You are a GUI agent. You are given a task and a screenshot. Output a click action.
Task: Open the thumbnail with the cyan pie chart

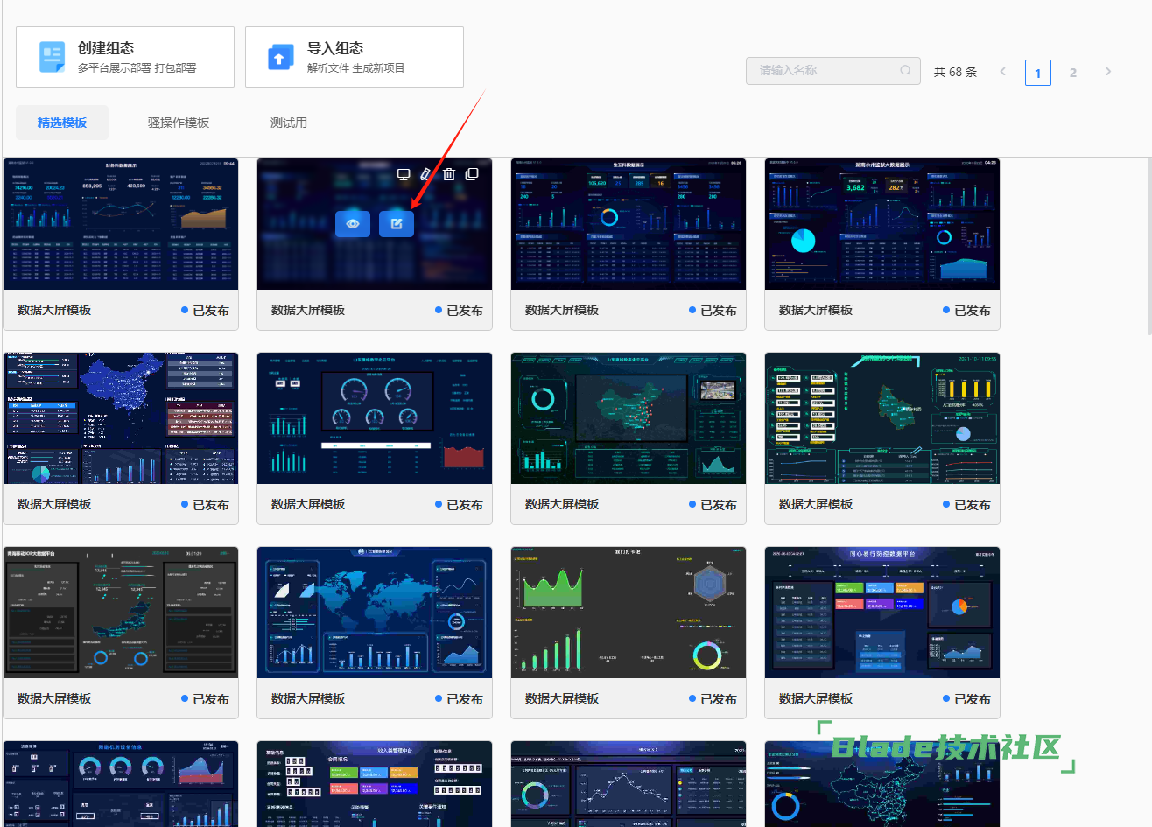(882, 224)
